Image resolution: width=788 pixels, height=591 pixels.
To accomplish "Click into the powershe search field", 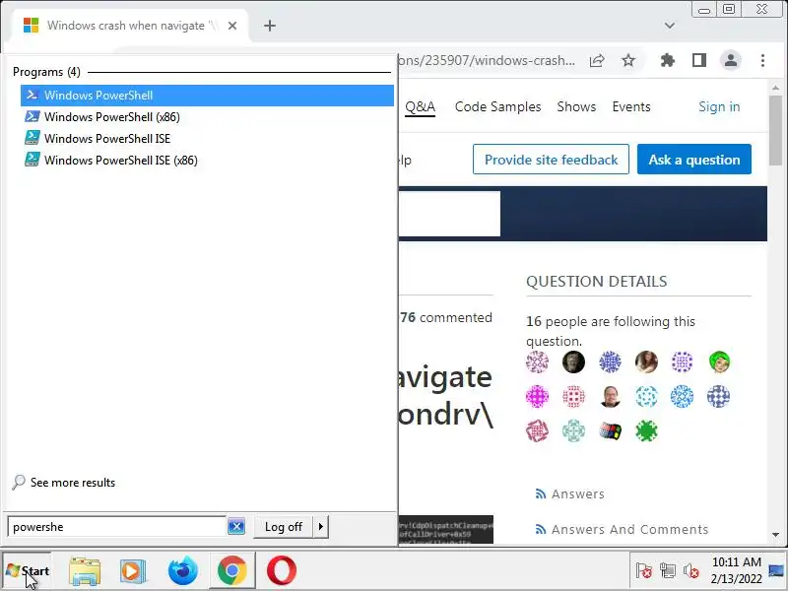I will (116, 527).
